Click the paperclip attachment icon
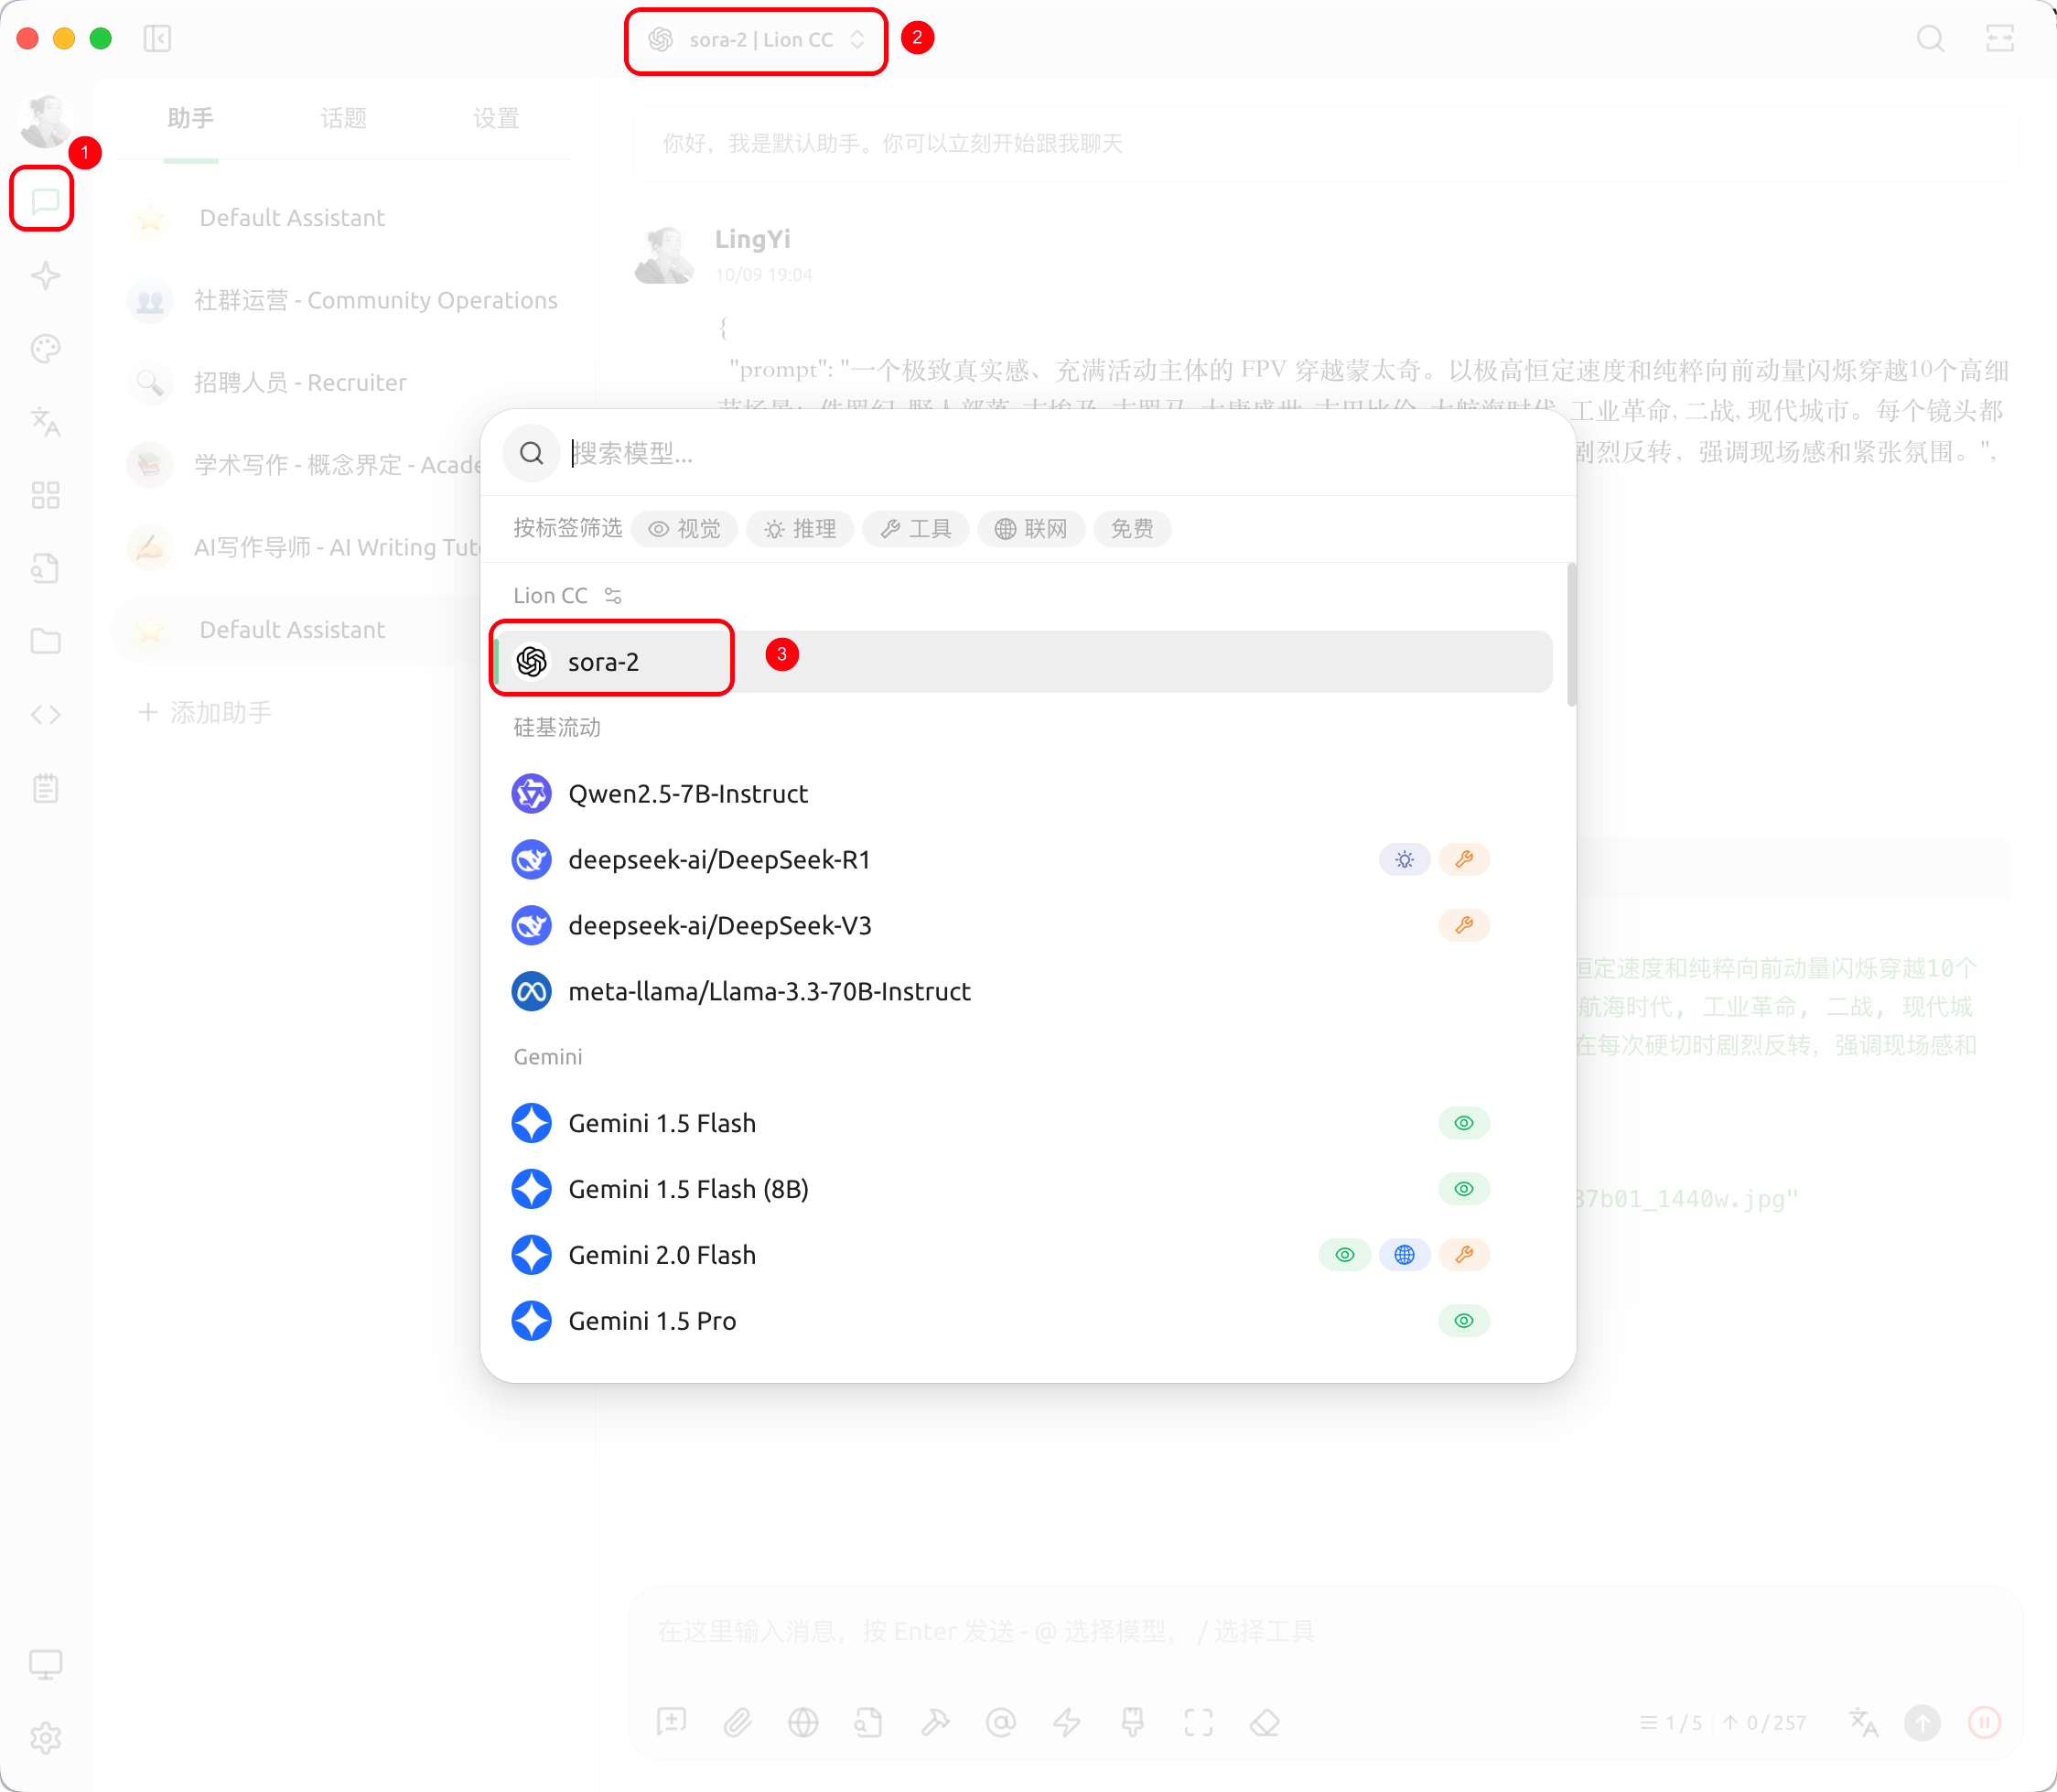The width and height of the screenshot is (2057, 1792). coord(738,1722)
